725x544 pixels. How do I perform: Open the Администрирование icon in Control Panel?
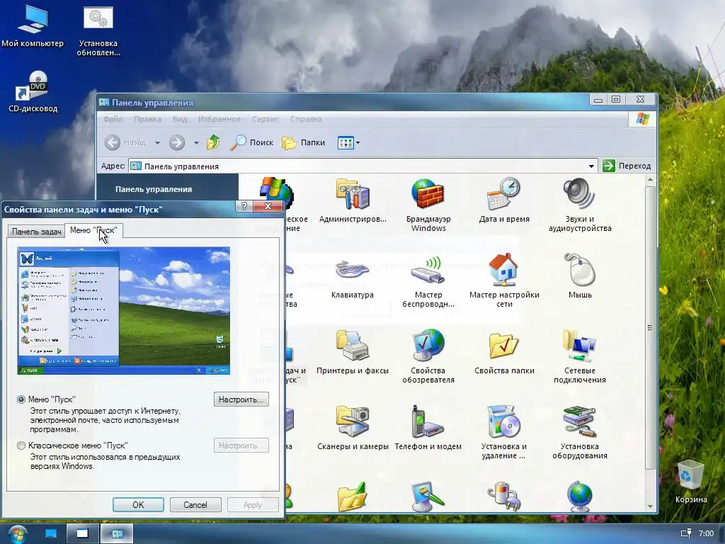point(353,200)
